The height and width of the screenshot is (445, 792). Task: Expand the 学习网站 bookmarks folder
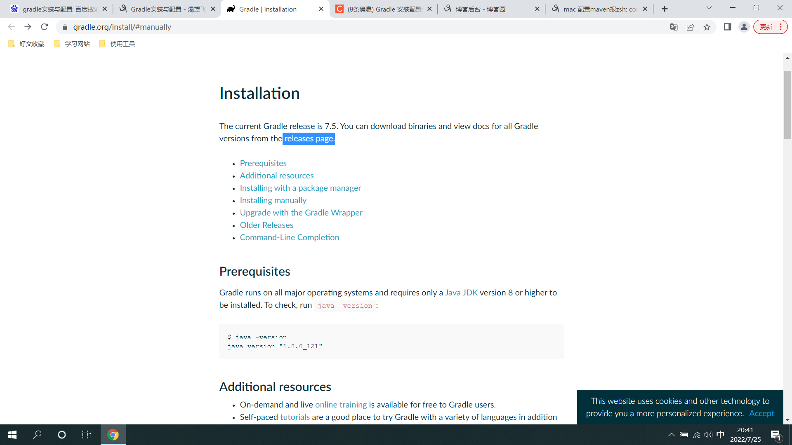pyautogui.click(x=71, y=44)
